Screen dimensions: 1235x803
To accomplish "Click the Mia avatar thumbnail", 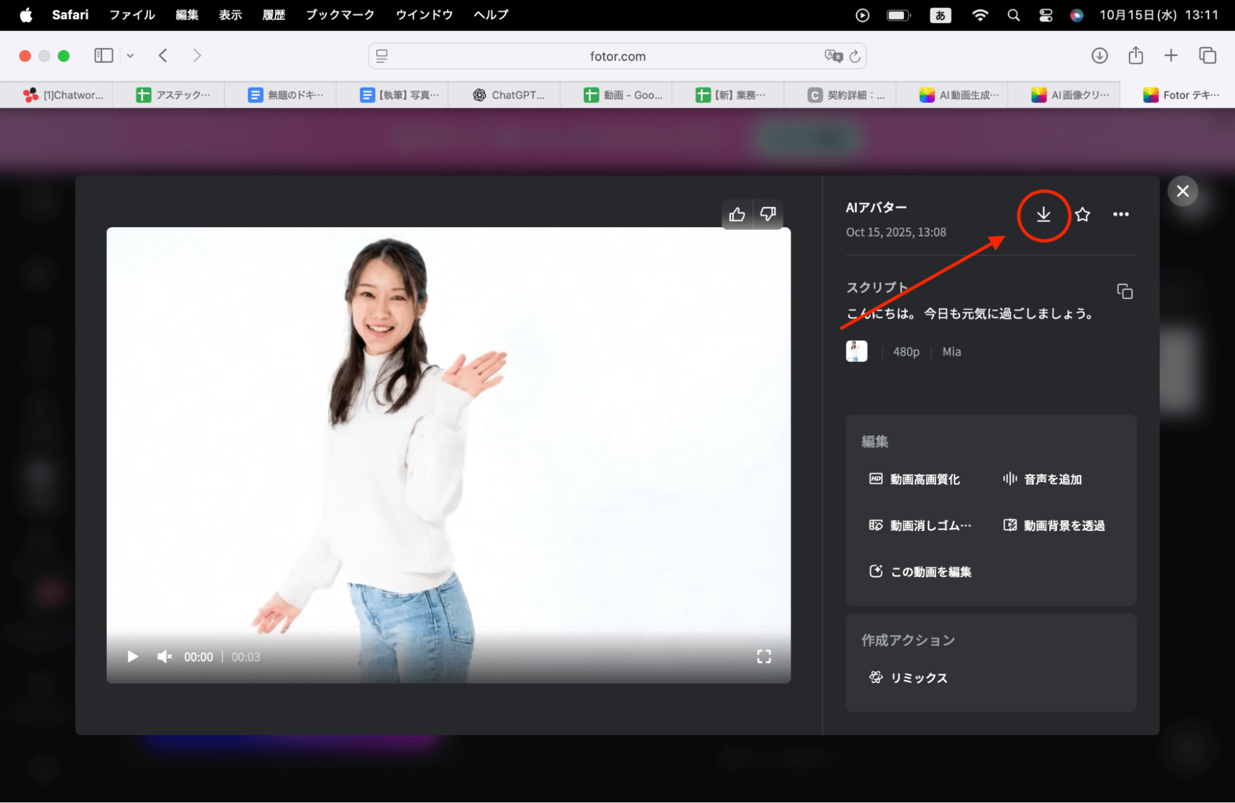I will pyautogui.click(x=856, y=351).
